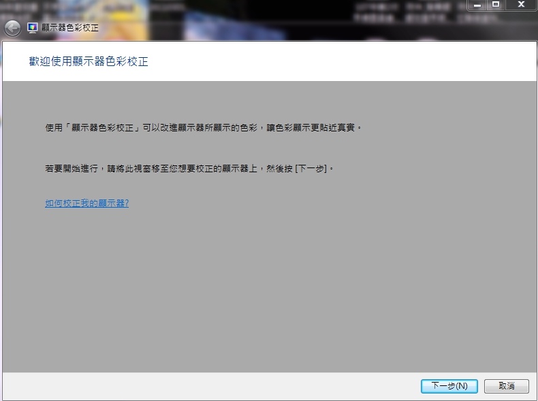The width and height of the screenshot is (538, 401).
Task: Minimize the calibration window
Action: point(477,5)
